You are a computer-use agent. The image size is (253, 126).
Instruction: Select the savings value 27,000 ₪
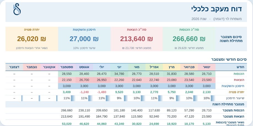(84, 39)
